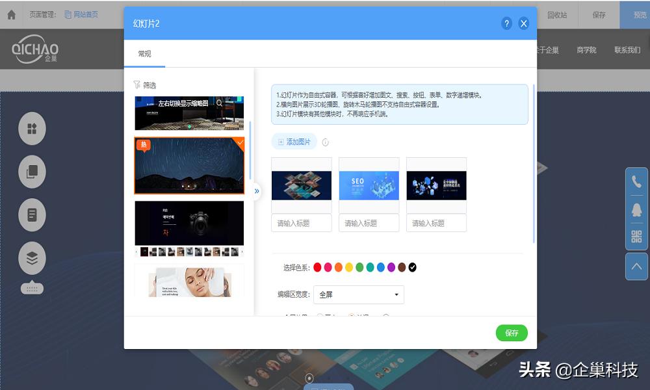Click the help question mark on dialog header
Screen dimensions: 650x390
(x=506, y=23)
